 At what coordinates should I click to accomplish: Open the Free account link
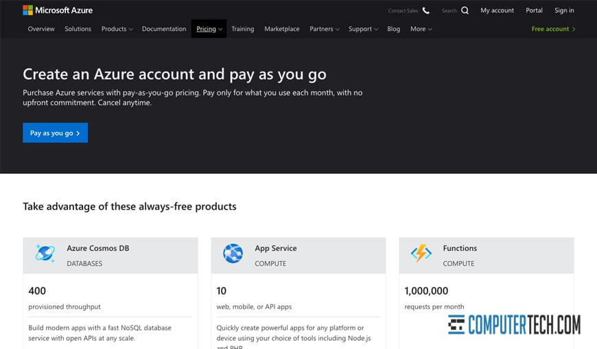tap(553, 29)
